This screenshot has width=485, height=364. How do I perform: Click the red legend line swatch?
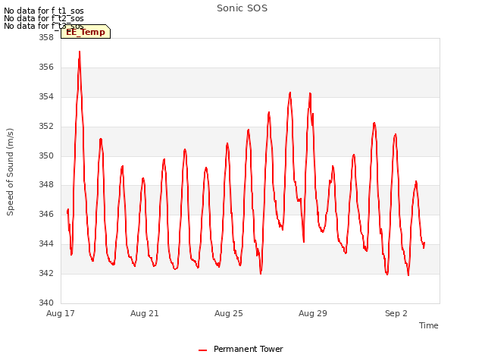(x=202, y=350)
